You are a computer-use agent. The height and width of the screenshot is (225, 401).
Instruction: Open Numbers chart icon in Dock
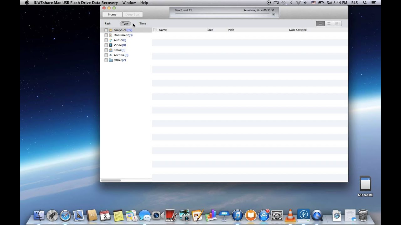[x=211, y=215]
